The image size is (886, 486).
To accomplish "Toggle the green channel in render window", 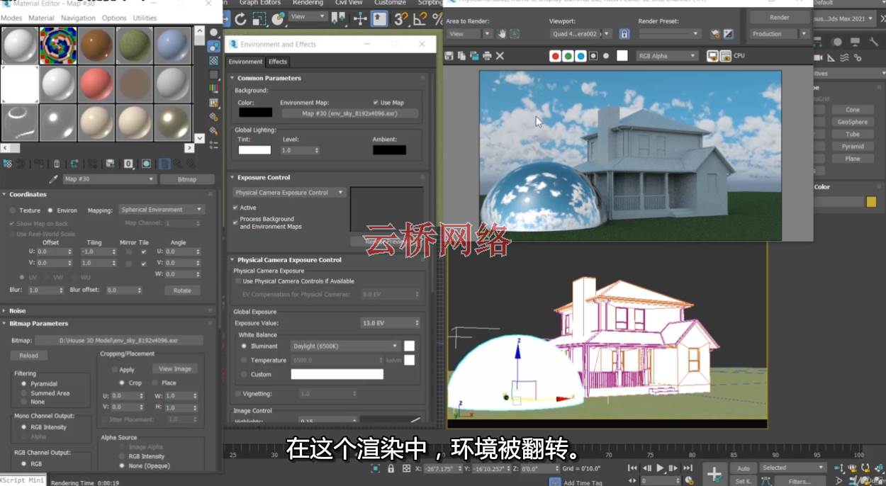I will (x=568, y=55).
